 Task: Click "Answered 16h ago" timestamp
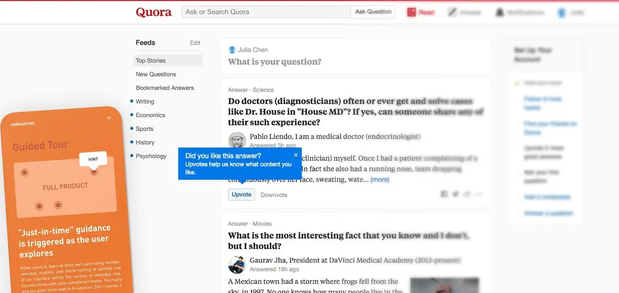pos(274,269)
